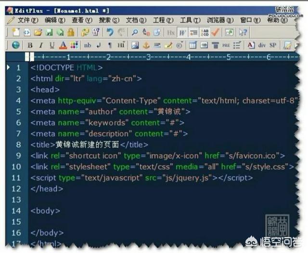Screen dimensions: 308x253
Task: Open the 工程(P) menu
Action: click(x=163, y=20)
